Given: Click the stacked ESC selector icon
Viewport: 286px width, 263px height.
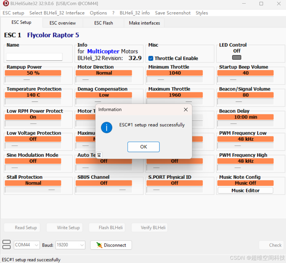Looking at the screenshot, I should pos(7,245).
